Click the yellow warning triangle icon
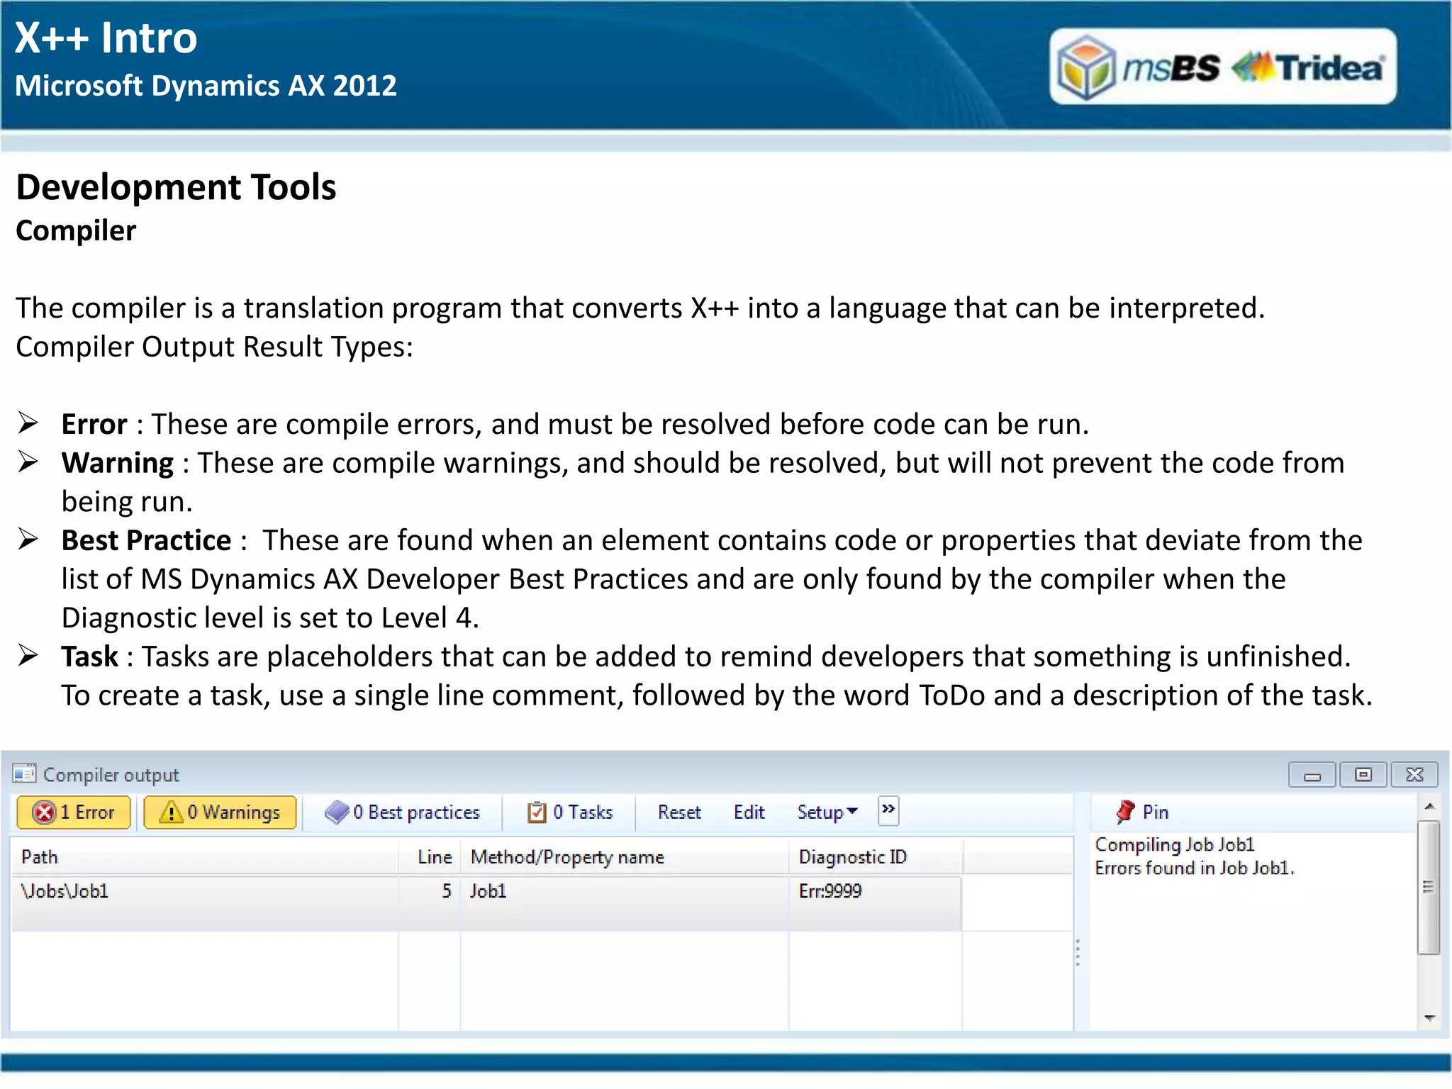This screenshot has width=1452, height=1089. pyautogui.click(x=171, y=812)
